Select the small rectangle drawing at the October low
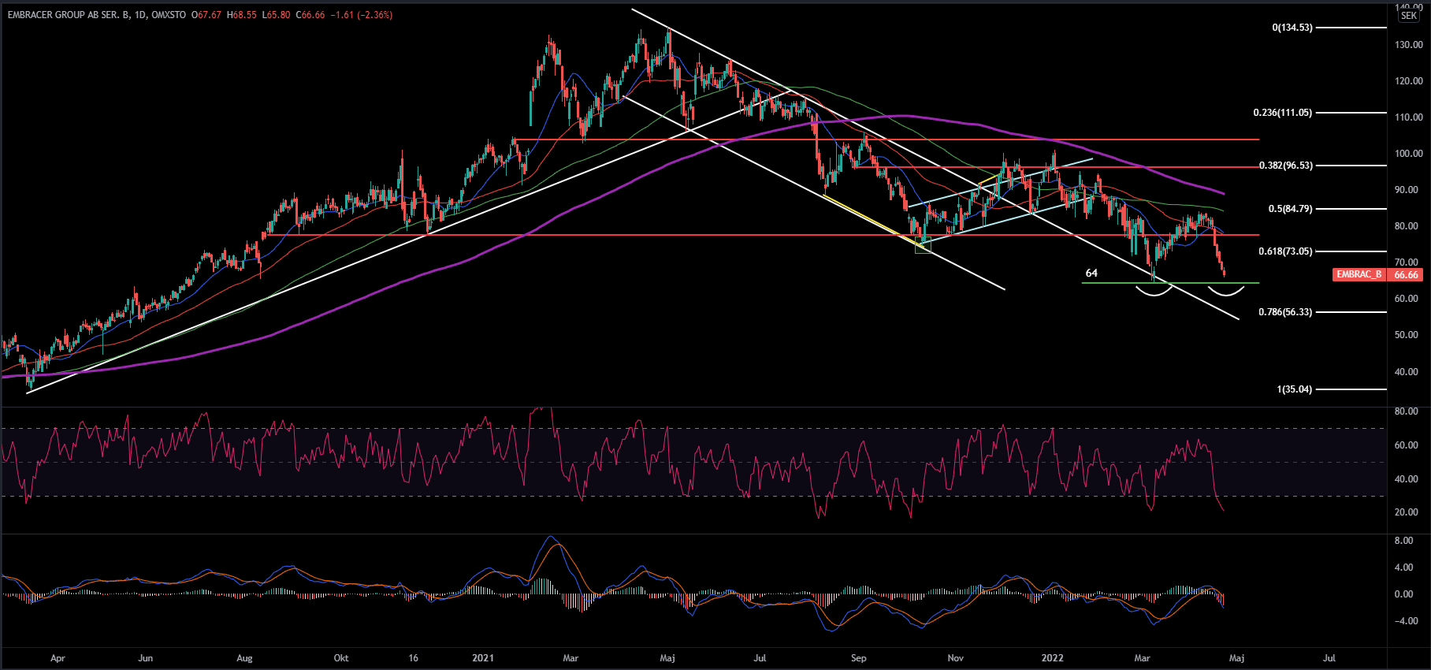The width and height of the screenshot is (1431, 670). [x=923, y=246]
